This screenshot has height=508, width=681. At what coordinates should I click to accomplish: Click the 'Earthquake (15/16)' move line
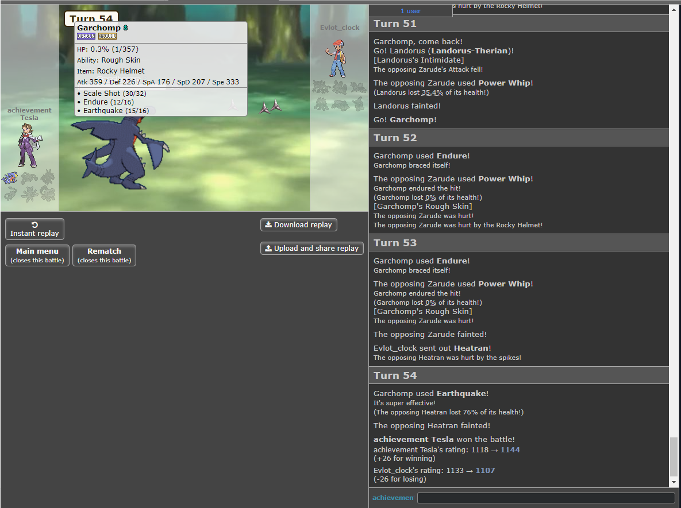click(113, 111)
